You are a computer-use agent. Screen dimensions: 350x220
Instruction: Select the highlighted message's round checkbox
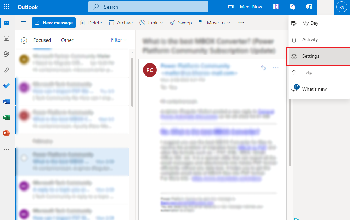(24, 158)
